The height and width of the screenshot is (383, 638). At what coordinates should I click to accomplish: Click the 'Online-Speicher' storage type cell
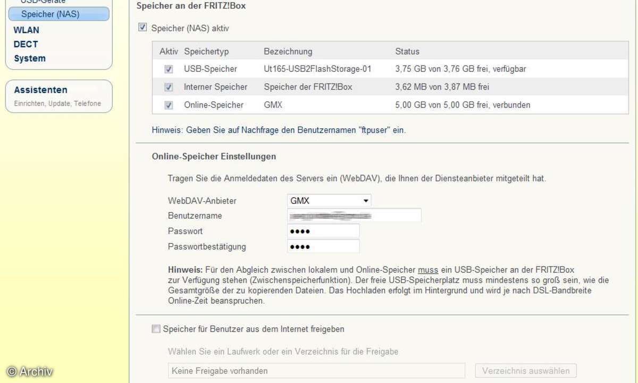pyautogui.click(x=214, y=105)
